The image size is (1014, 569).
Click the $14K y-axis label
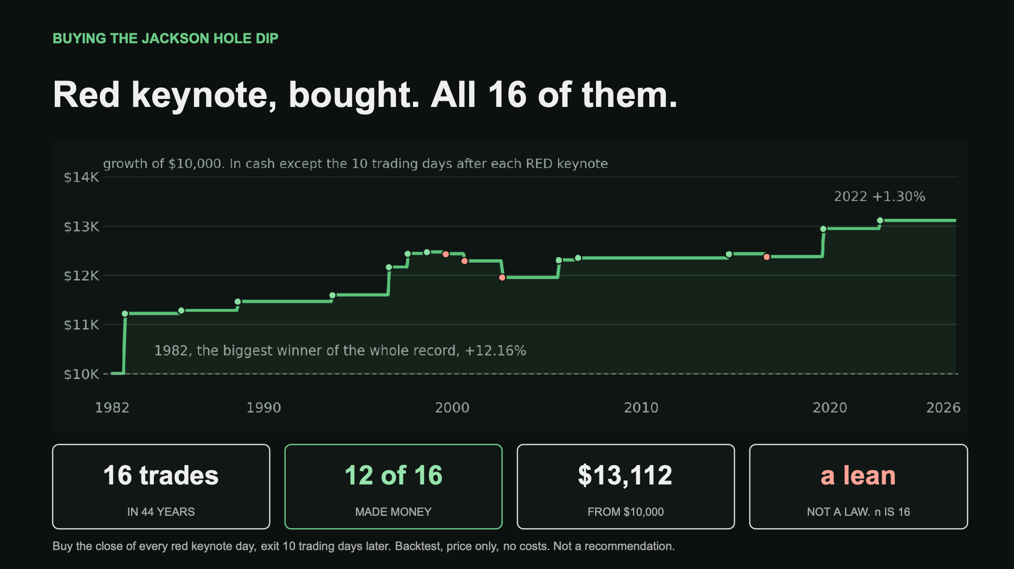tap(82, 177)
